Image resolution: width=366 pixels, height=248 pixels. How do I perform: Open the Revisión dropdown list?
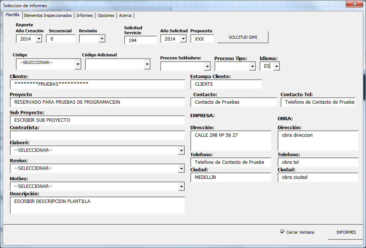(102, 39)
